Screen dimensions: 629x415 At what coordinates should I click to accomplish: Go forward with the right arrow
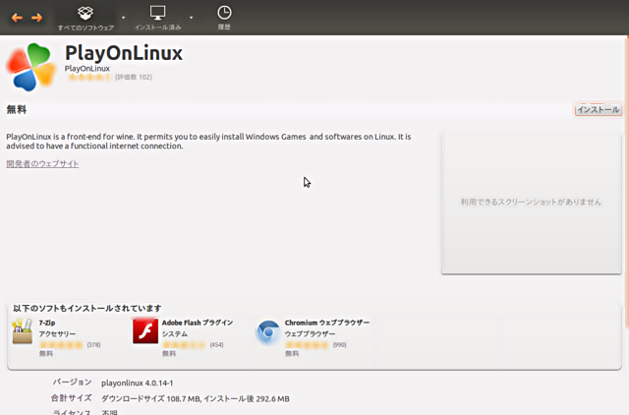coord(37,18)
